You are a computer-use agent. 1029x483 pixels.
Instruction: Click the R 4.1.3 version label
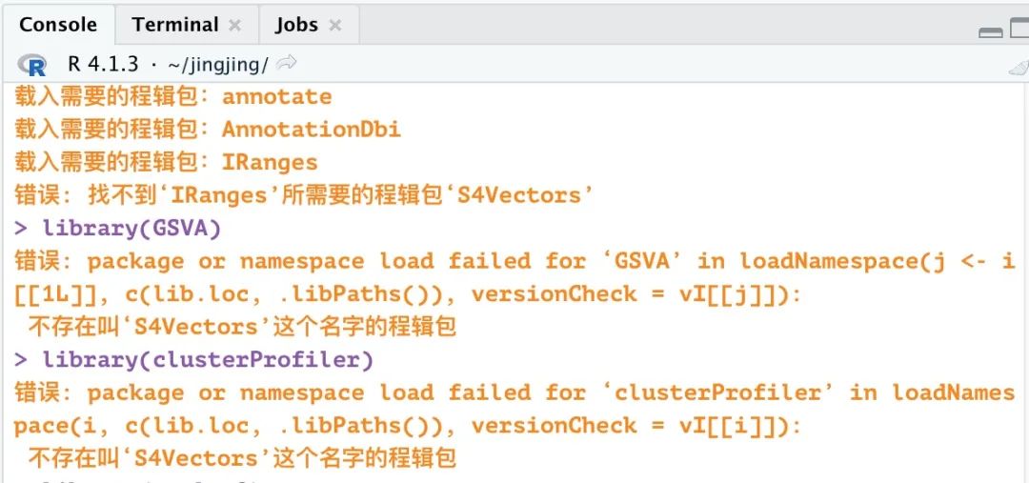pyautogui.click(x=103, y=64)
